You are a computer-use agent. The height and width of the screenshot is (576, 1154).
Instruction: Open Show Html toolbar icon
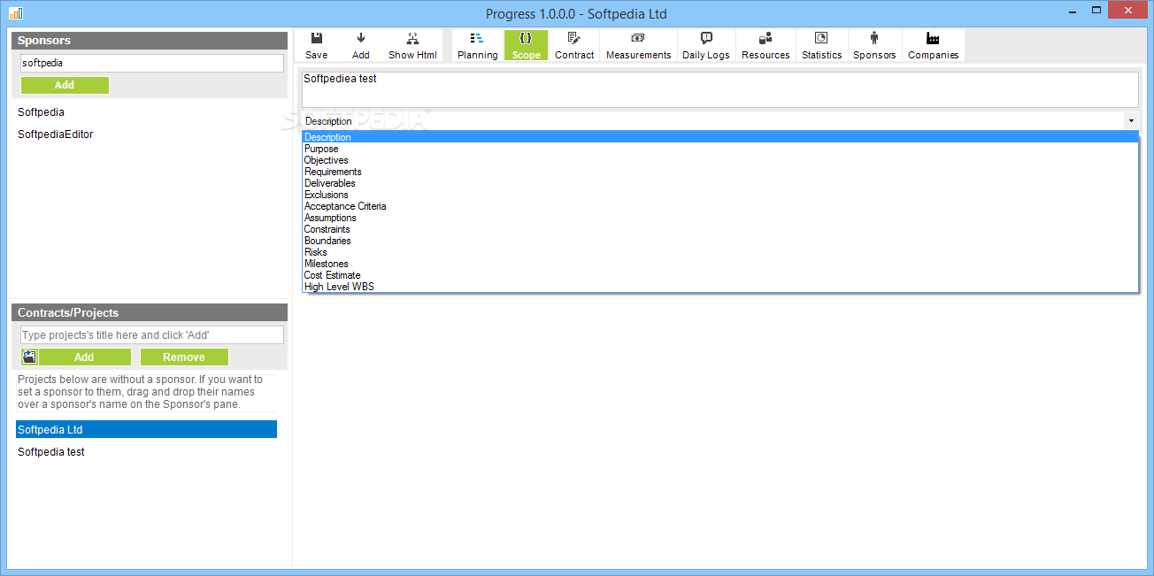412,46
